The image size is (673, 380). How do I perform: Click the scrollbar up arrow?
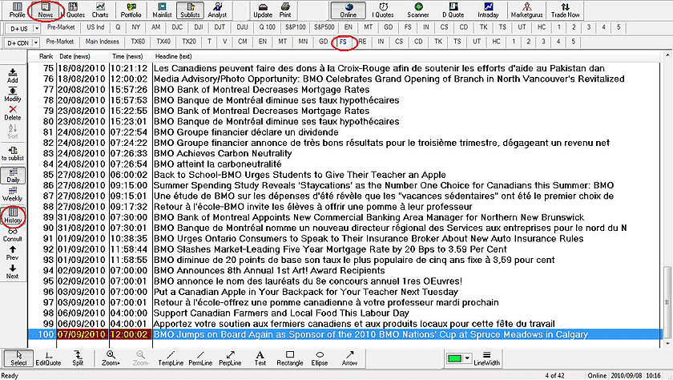pos(667,56)
